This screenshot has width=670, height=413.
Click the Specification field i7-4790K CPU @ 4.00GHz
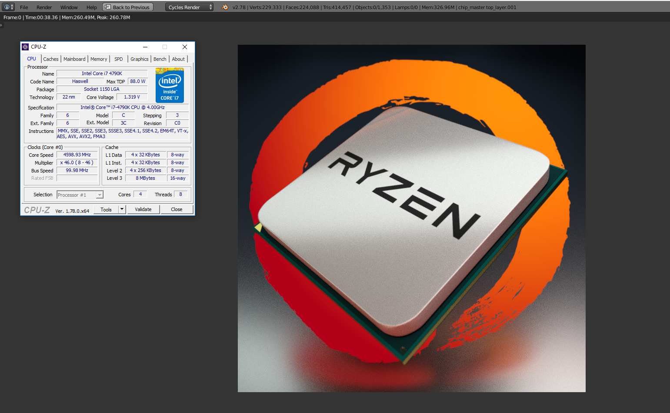coord(123,108)
